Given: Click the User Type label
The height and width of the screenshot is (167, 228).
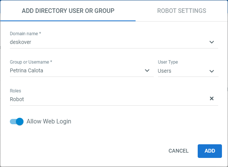Looking at the screenshot, I should click(x=168, y=62).
